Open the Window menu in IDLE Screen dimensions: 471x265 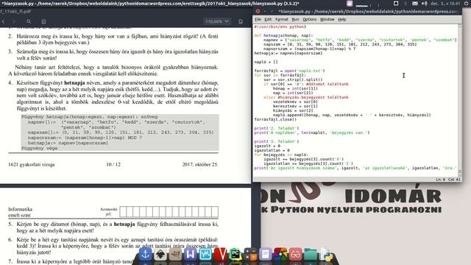pos(327,20)
